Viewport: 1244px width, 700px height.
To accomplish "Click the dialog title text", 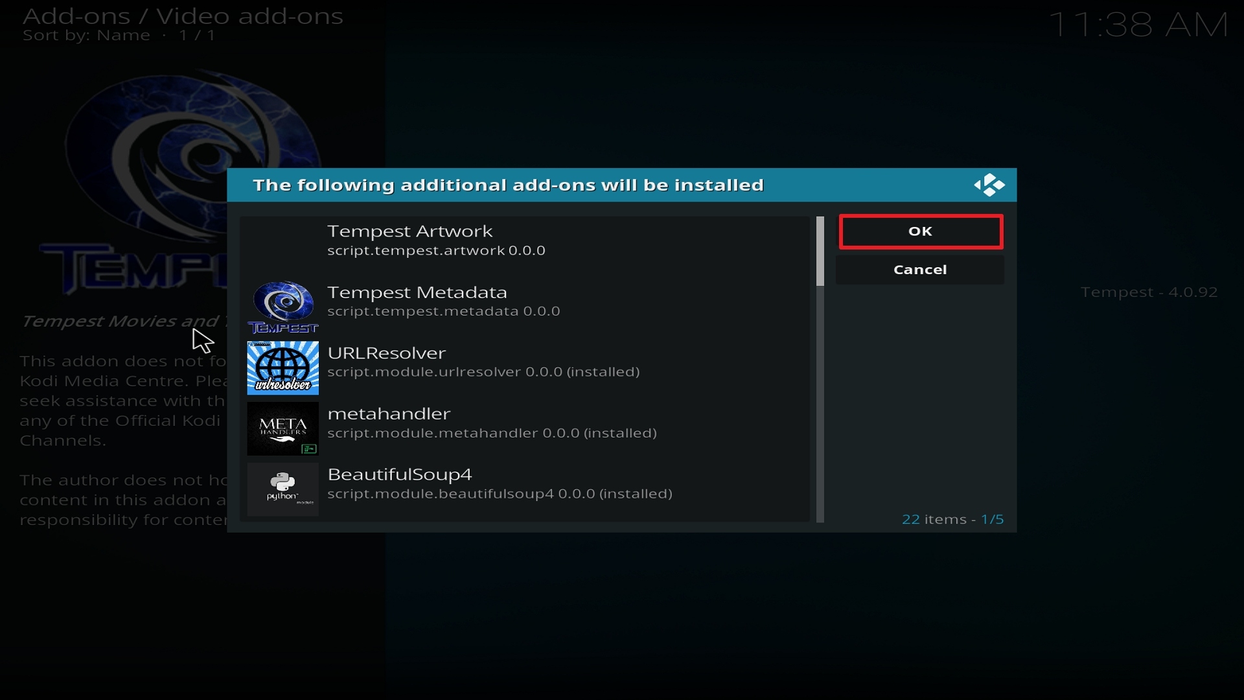I will 508,185.
